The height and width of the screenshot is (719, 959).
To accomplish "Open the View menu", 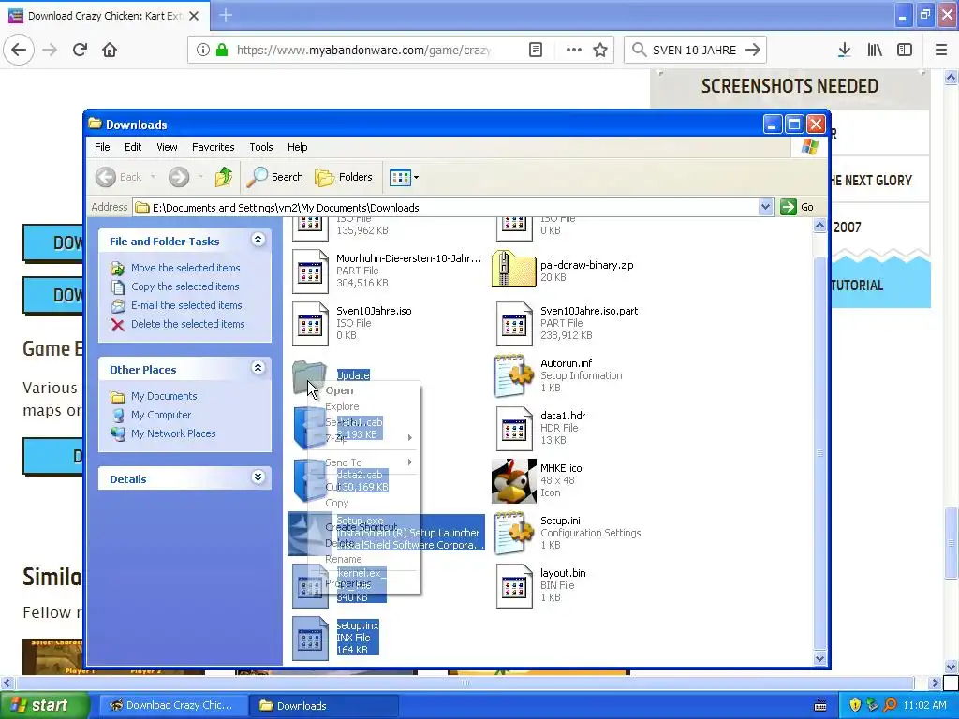I will click(167, 147).
